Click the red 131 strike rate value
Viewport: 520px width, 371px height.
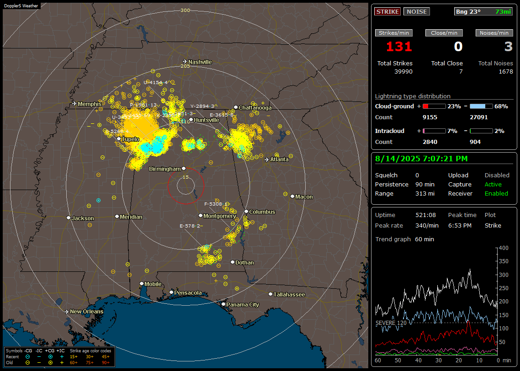tap(399, 47)
